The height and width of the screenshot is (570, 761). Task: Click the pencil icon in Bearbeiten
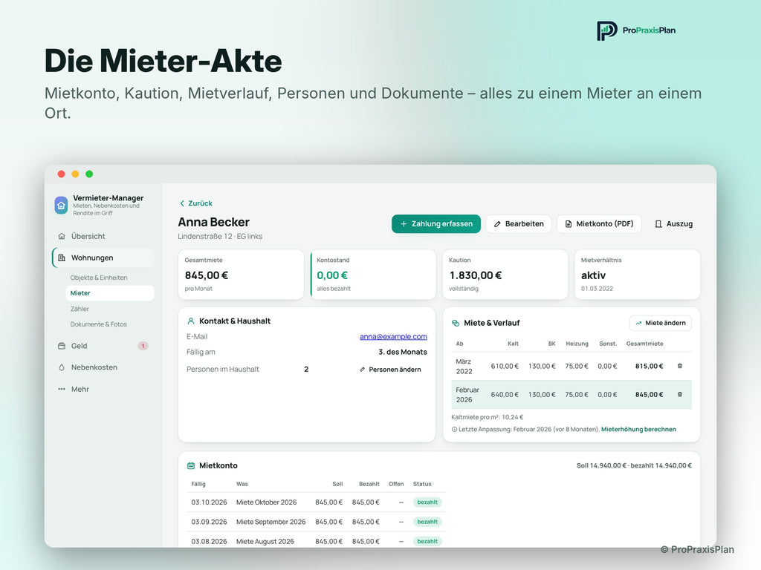pos(497,224)
